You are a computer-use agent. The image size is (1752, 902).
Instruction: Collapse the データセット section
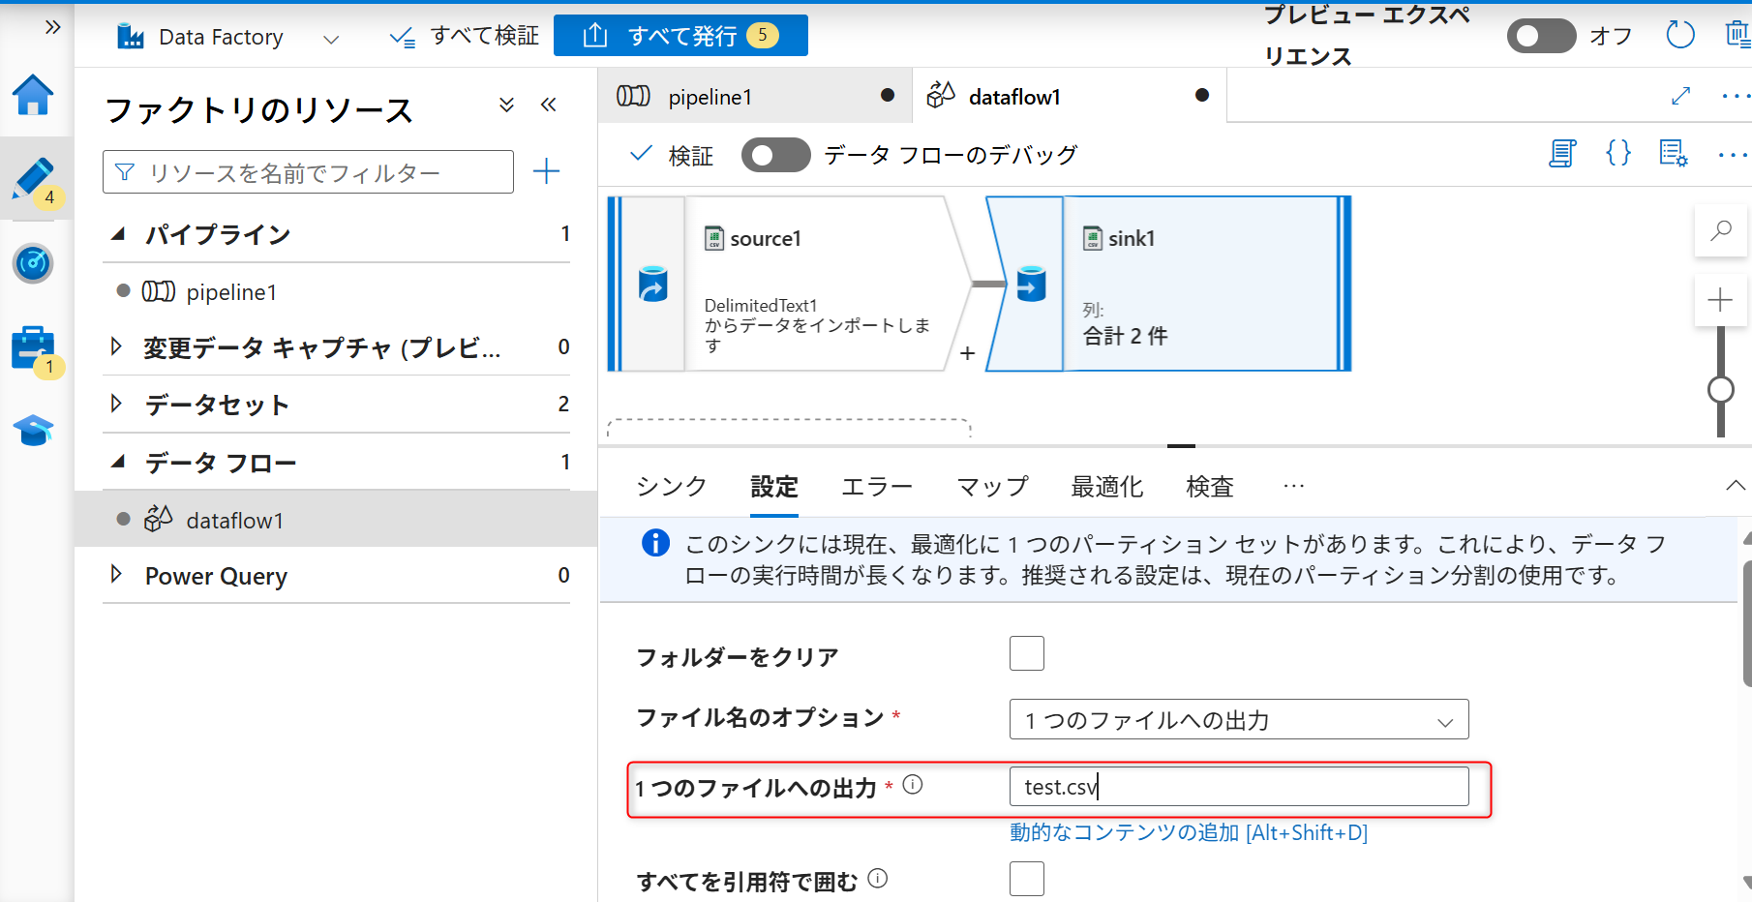tap(117, 405)
